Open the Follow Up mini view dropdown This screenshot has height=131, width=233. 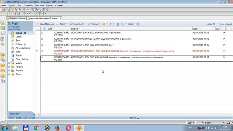click(14, 114)
